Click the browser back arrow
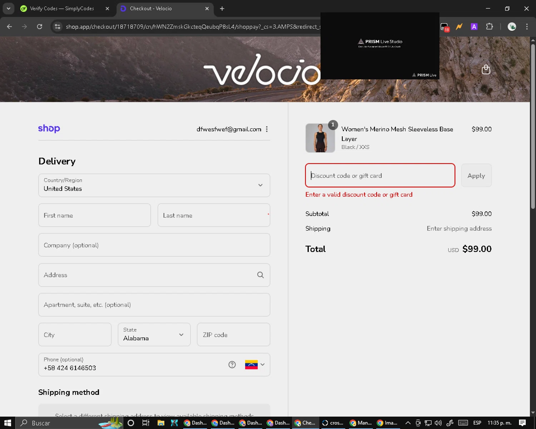536x429 pixels. point(10,26)
